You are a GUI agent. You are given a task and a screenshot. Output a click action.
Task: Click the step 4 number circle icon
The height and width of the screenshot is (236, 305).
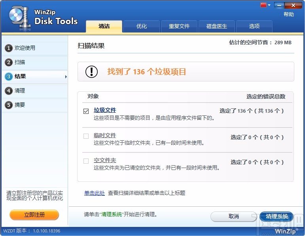point(8,91)
